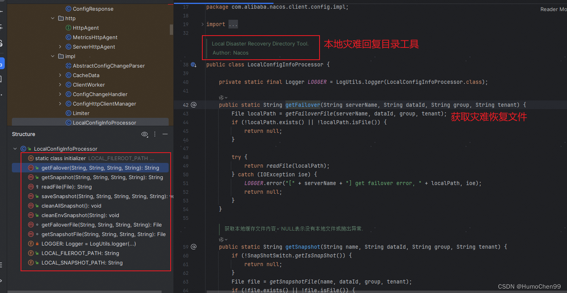Collapse LocalConfigInfoProcessor in Structure tree
Viewport: 567px width, 293px height.
coord(15,149)
